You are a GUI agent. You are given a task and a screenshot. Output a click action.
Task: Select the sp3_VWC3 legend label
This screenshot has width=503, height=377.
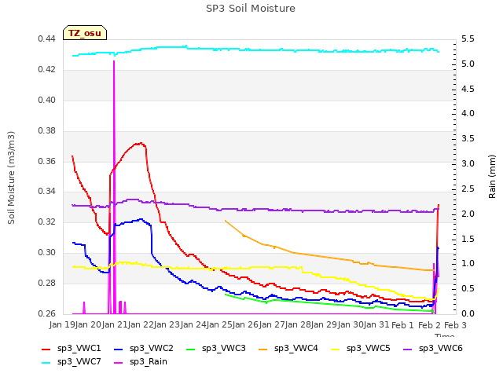pyautogui.click(x=223, y=348)
